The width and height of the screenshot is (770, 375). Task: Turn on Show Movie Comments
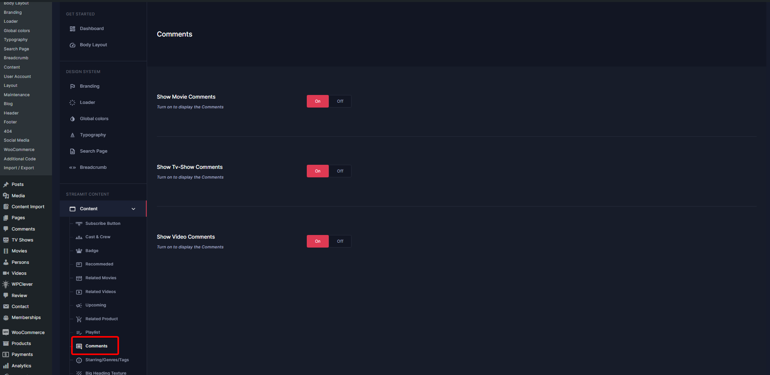click(x=318, y=101)
